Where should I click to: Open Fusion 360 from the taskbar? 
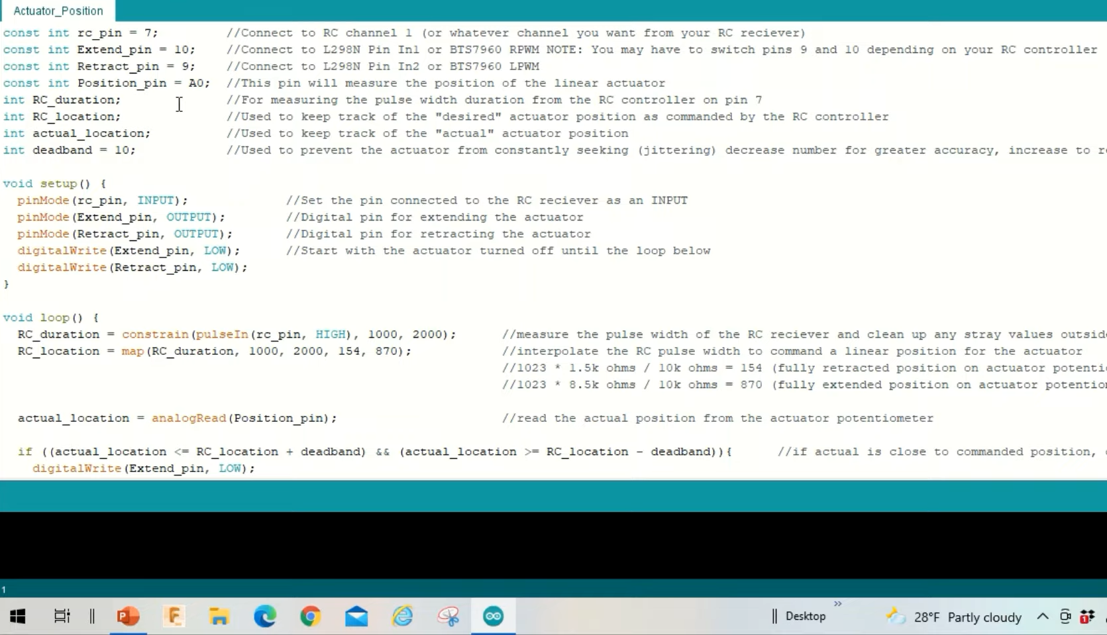tap(174, 616)
